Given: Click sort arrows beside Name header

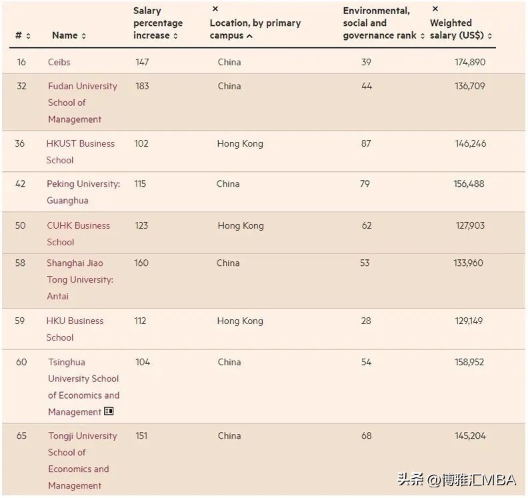Looking at the screenshot, I should (83, 36).
